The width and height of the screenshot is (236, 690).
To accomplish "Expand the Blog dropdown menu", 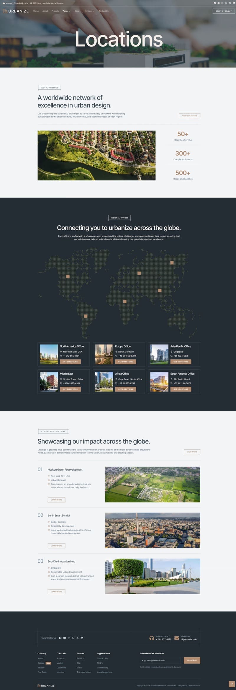I will tap(78, 11).
